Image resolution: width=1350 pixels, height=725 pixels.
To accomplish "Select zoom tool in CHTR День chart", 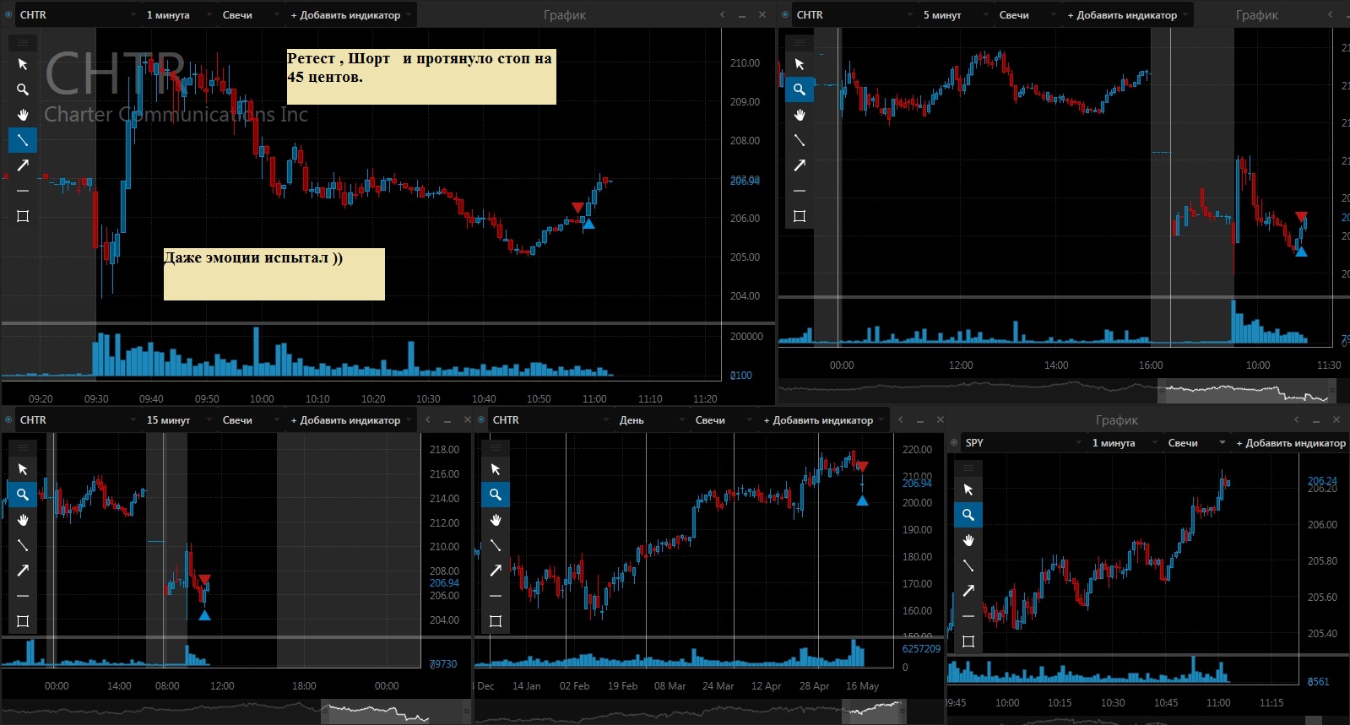I will pos(496,495).
